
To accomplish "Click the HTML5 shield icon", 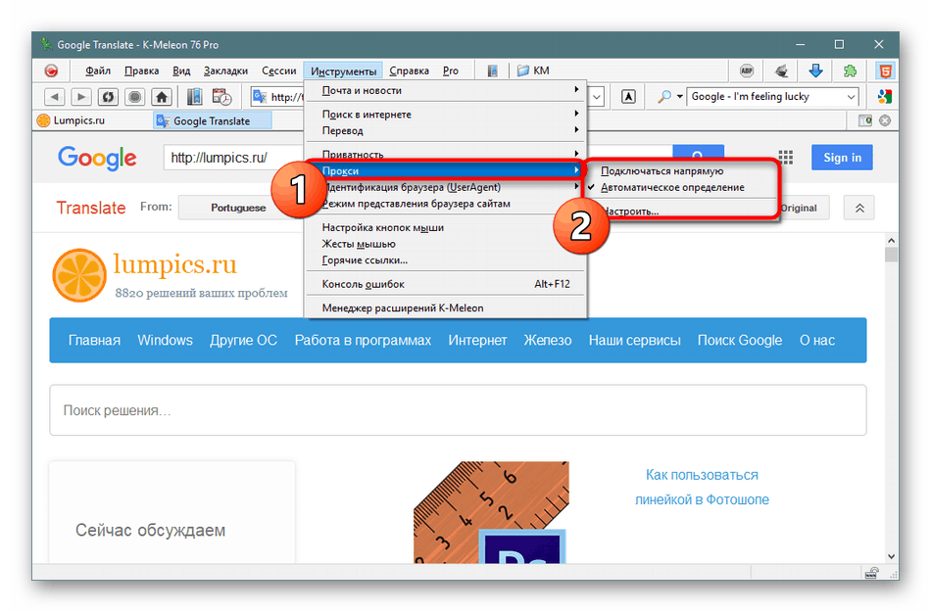I will [x=885, y=71].
